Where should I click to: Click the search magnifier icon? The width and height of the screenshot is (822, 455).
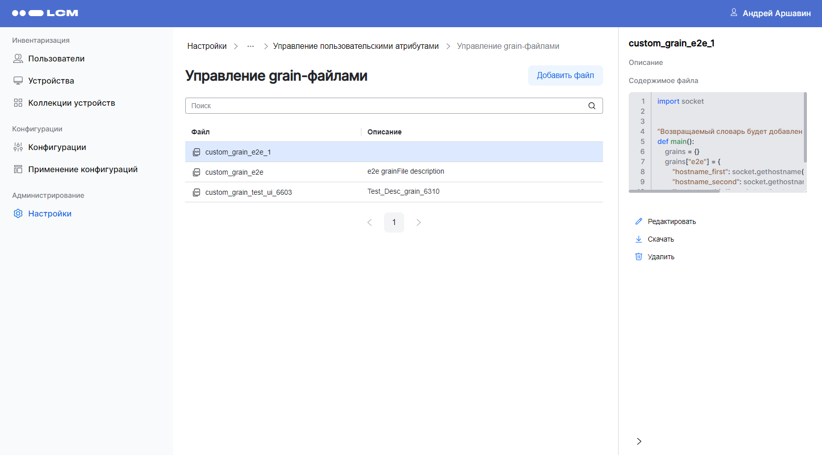coord(591,106)
